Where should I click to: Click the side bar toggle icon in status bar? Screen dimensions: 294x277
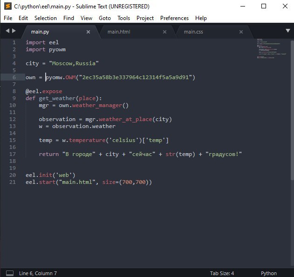pos(10,273)
